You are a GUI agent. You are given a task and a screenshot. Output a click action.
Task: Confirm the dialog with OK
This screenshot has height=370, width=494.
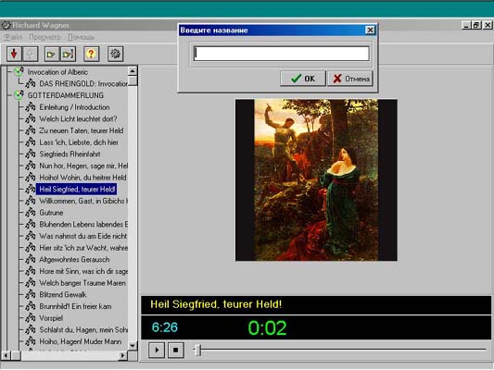point(303,79)
